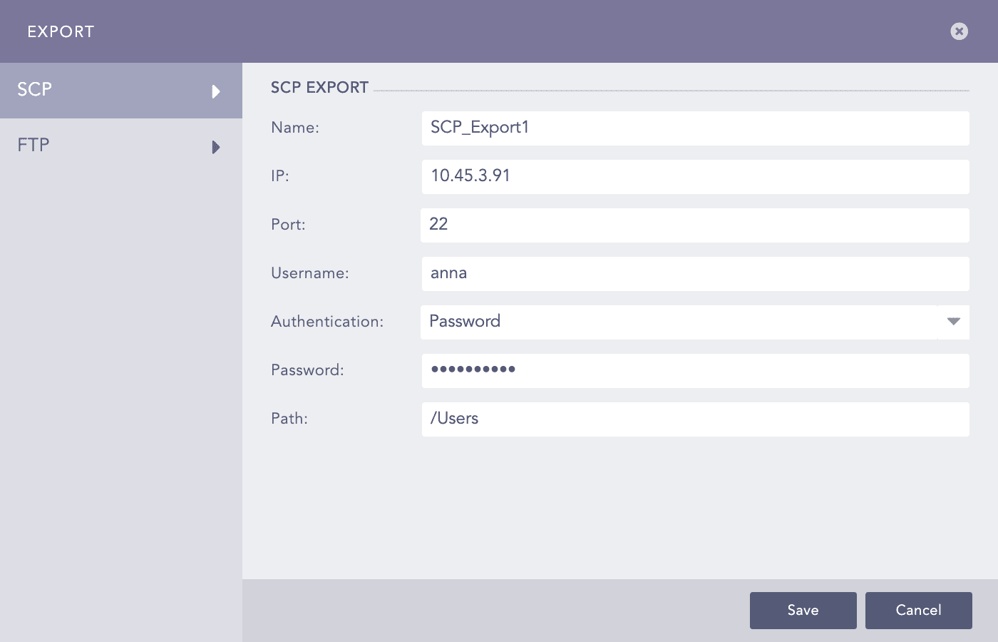Select the masked Password field
The width and height of the screenshot is (998, 642).
tap(695, 371)
